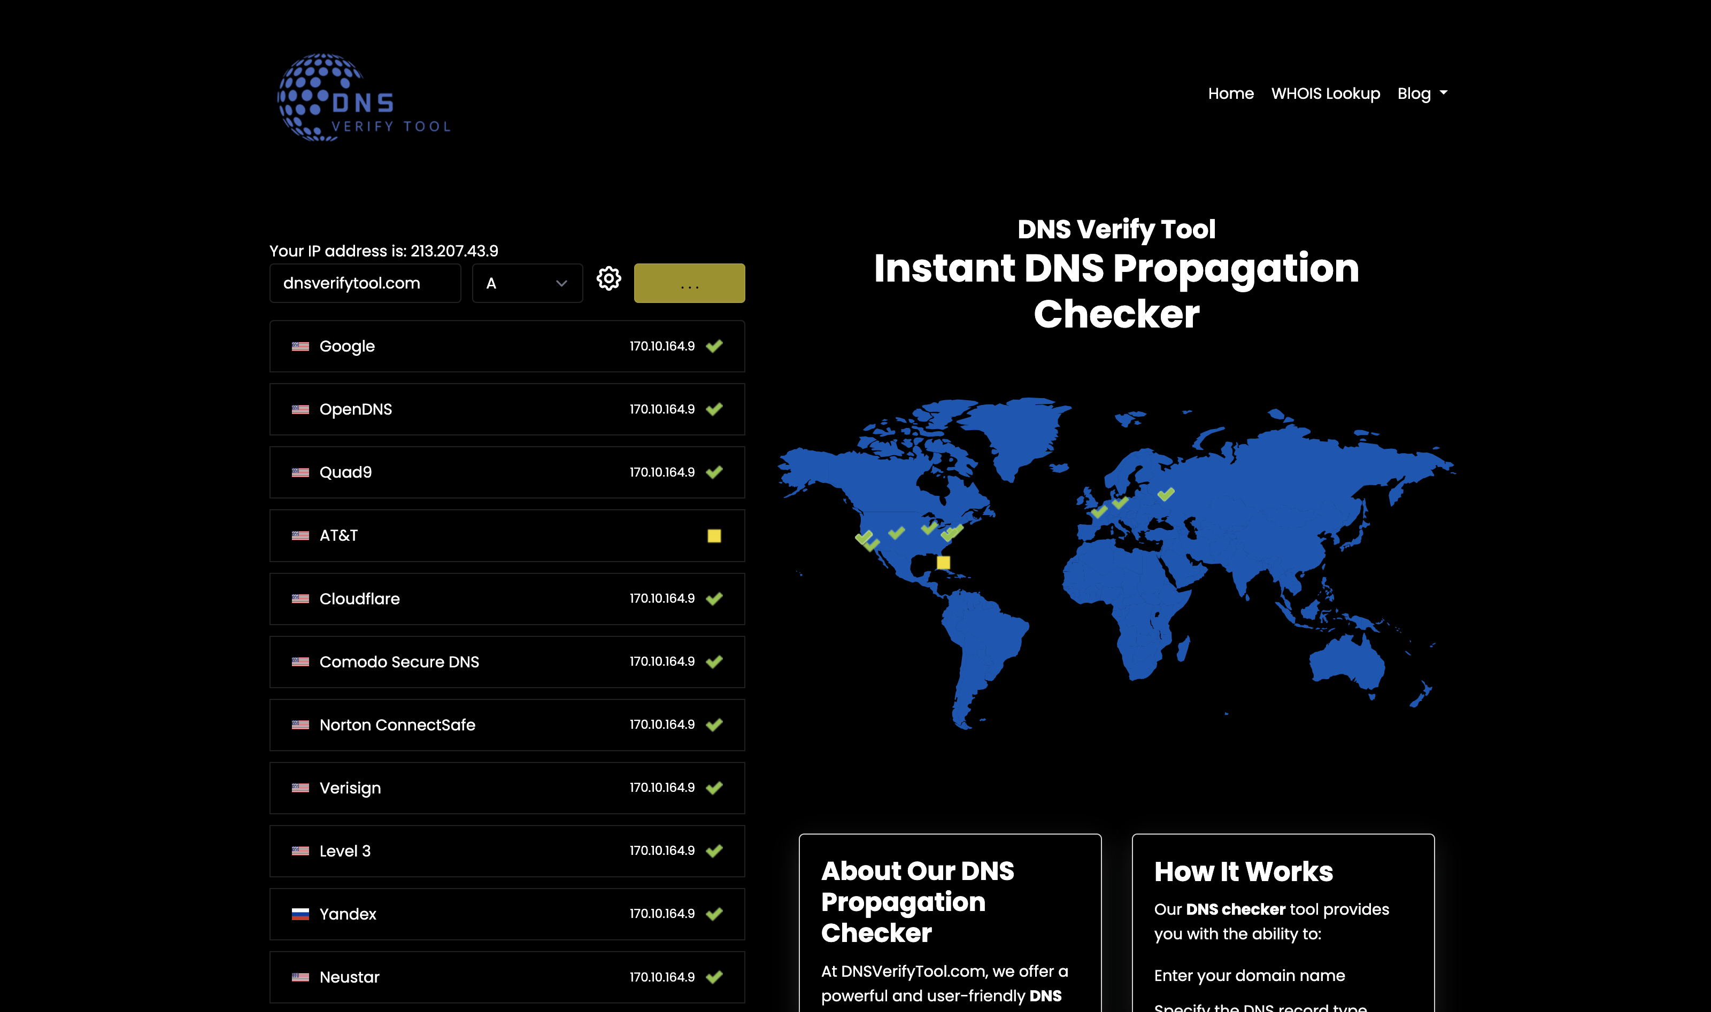Click the world map image

point(1116,563)
